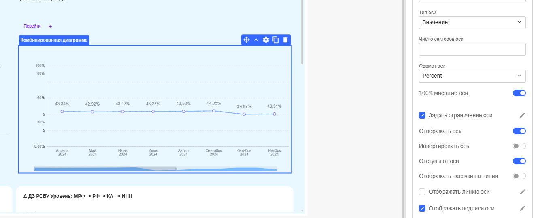Screen dimensions: 534x218
Task: Duplicate the chart widget with copy icon
Action: (276, 40)
